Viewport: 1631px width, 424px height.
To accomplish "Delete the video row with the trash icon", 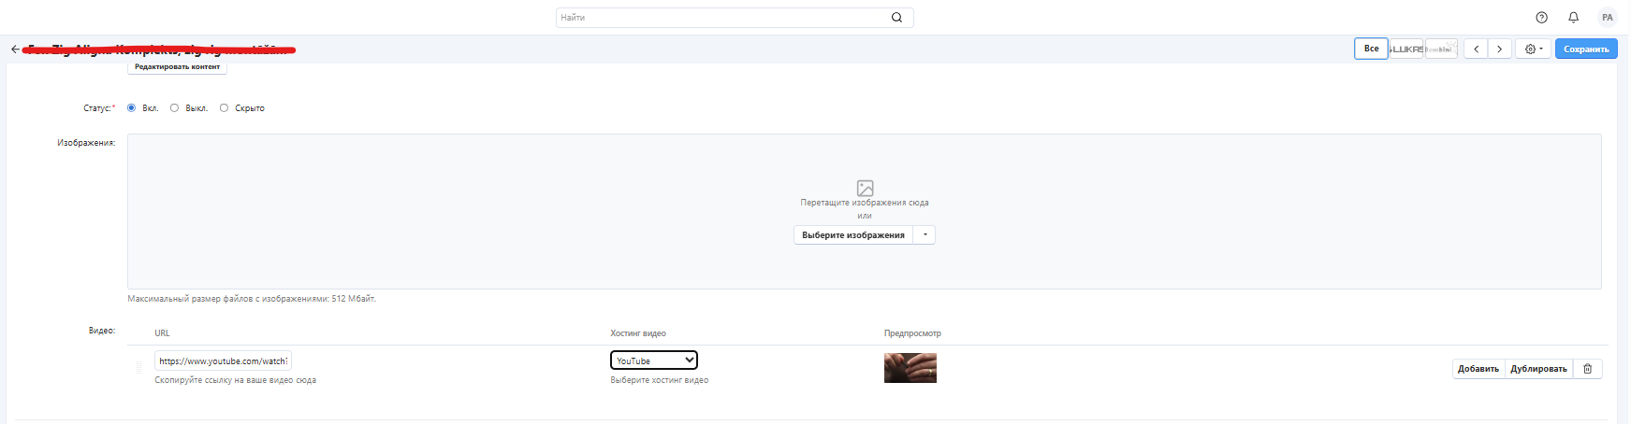I will point(1587,369).
